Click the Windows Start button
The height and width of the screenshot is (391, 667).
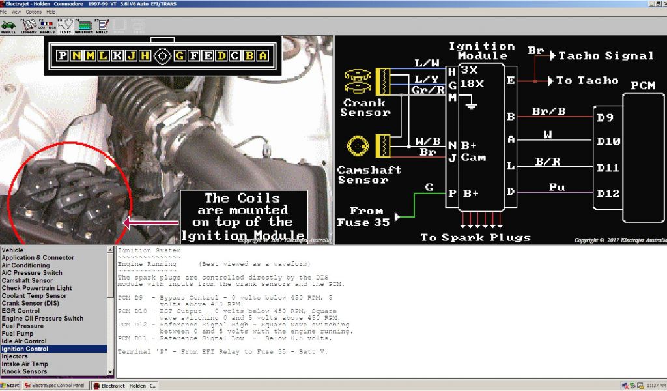click(x=10, y=386)
